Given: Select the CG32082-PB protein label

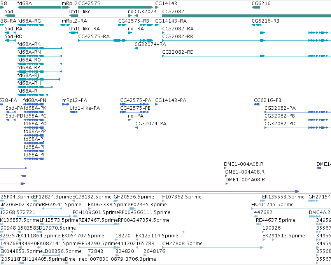Looking at the screenshot, I should coord(280,116).
